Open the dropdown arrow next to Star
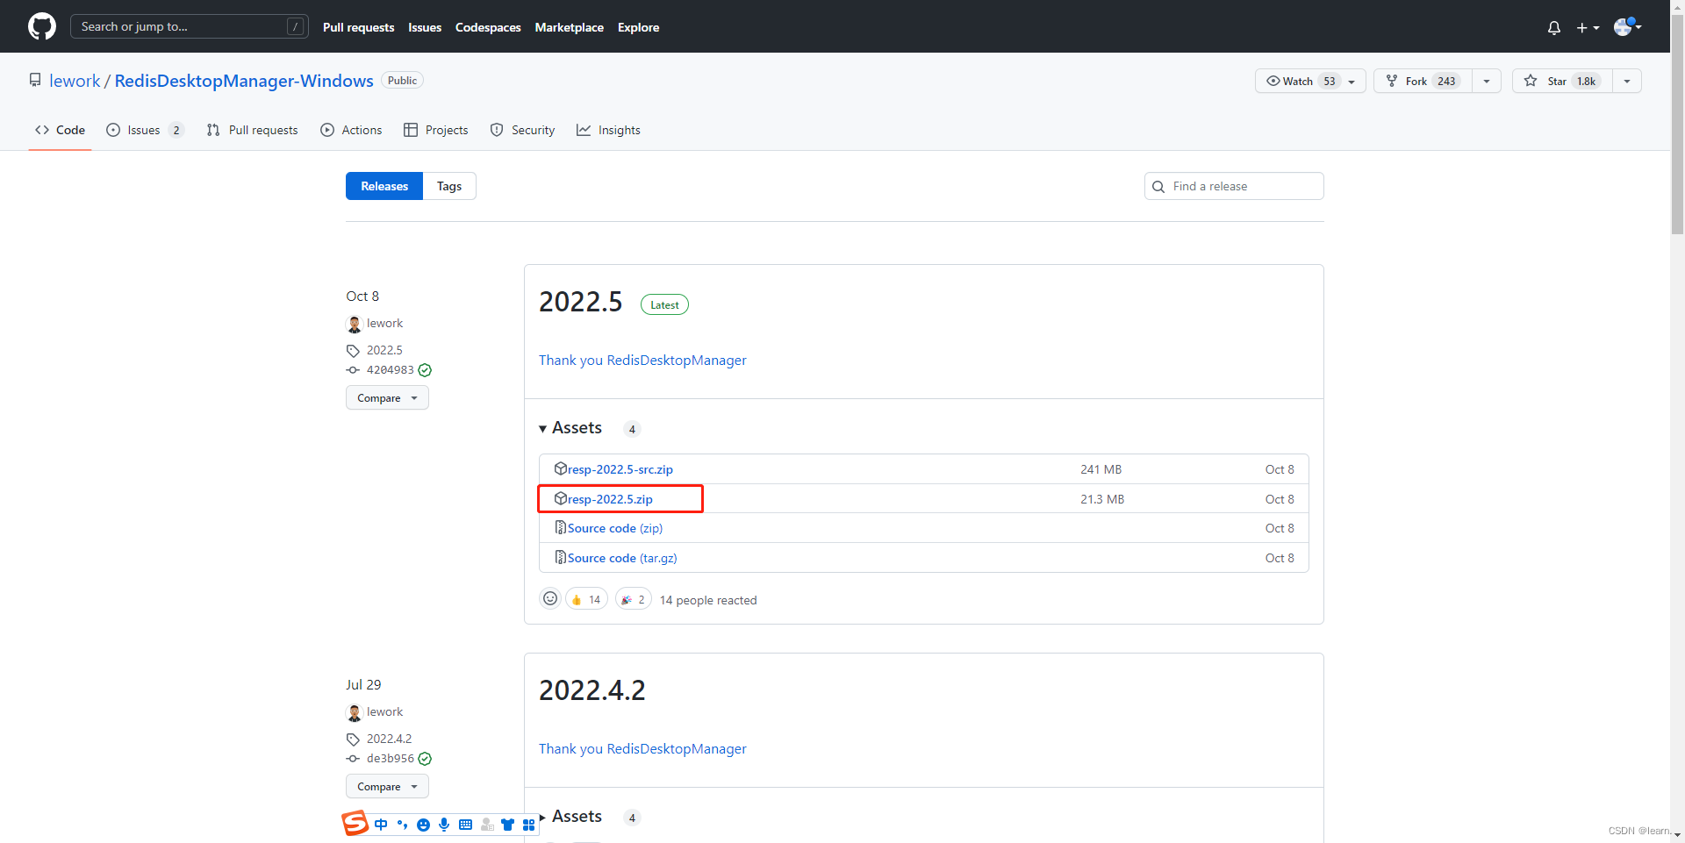 pos(1627,81)
